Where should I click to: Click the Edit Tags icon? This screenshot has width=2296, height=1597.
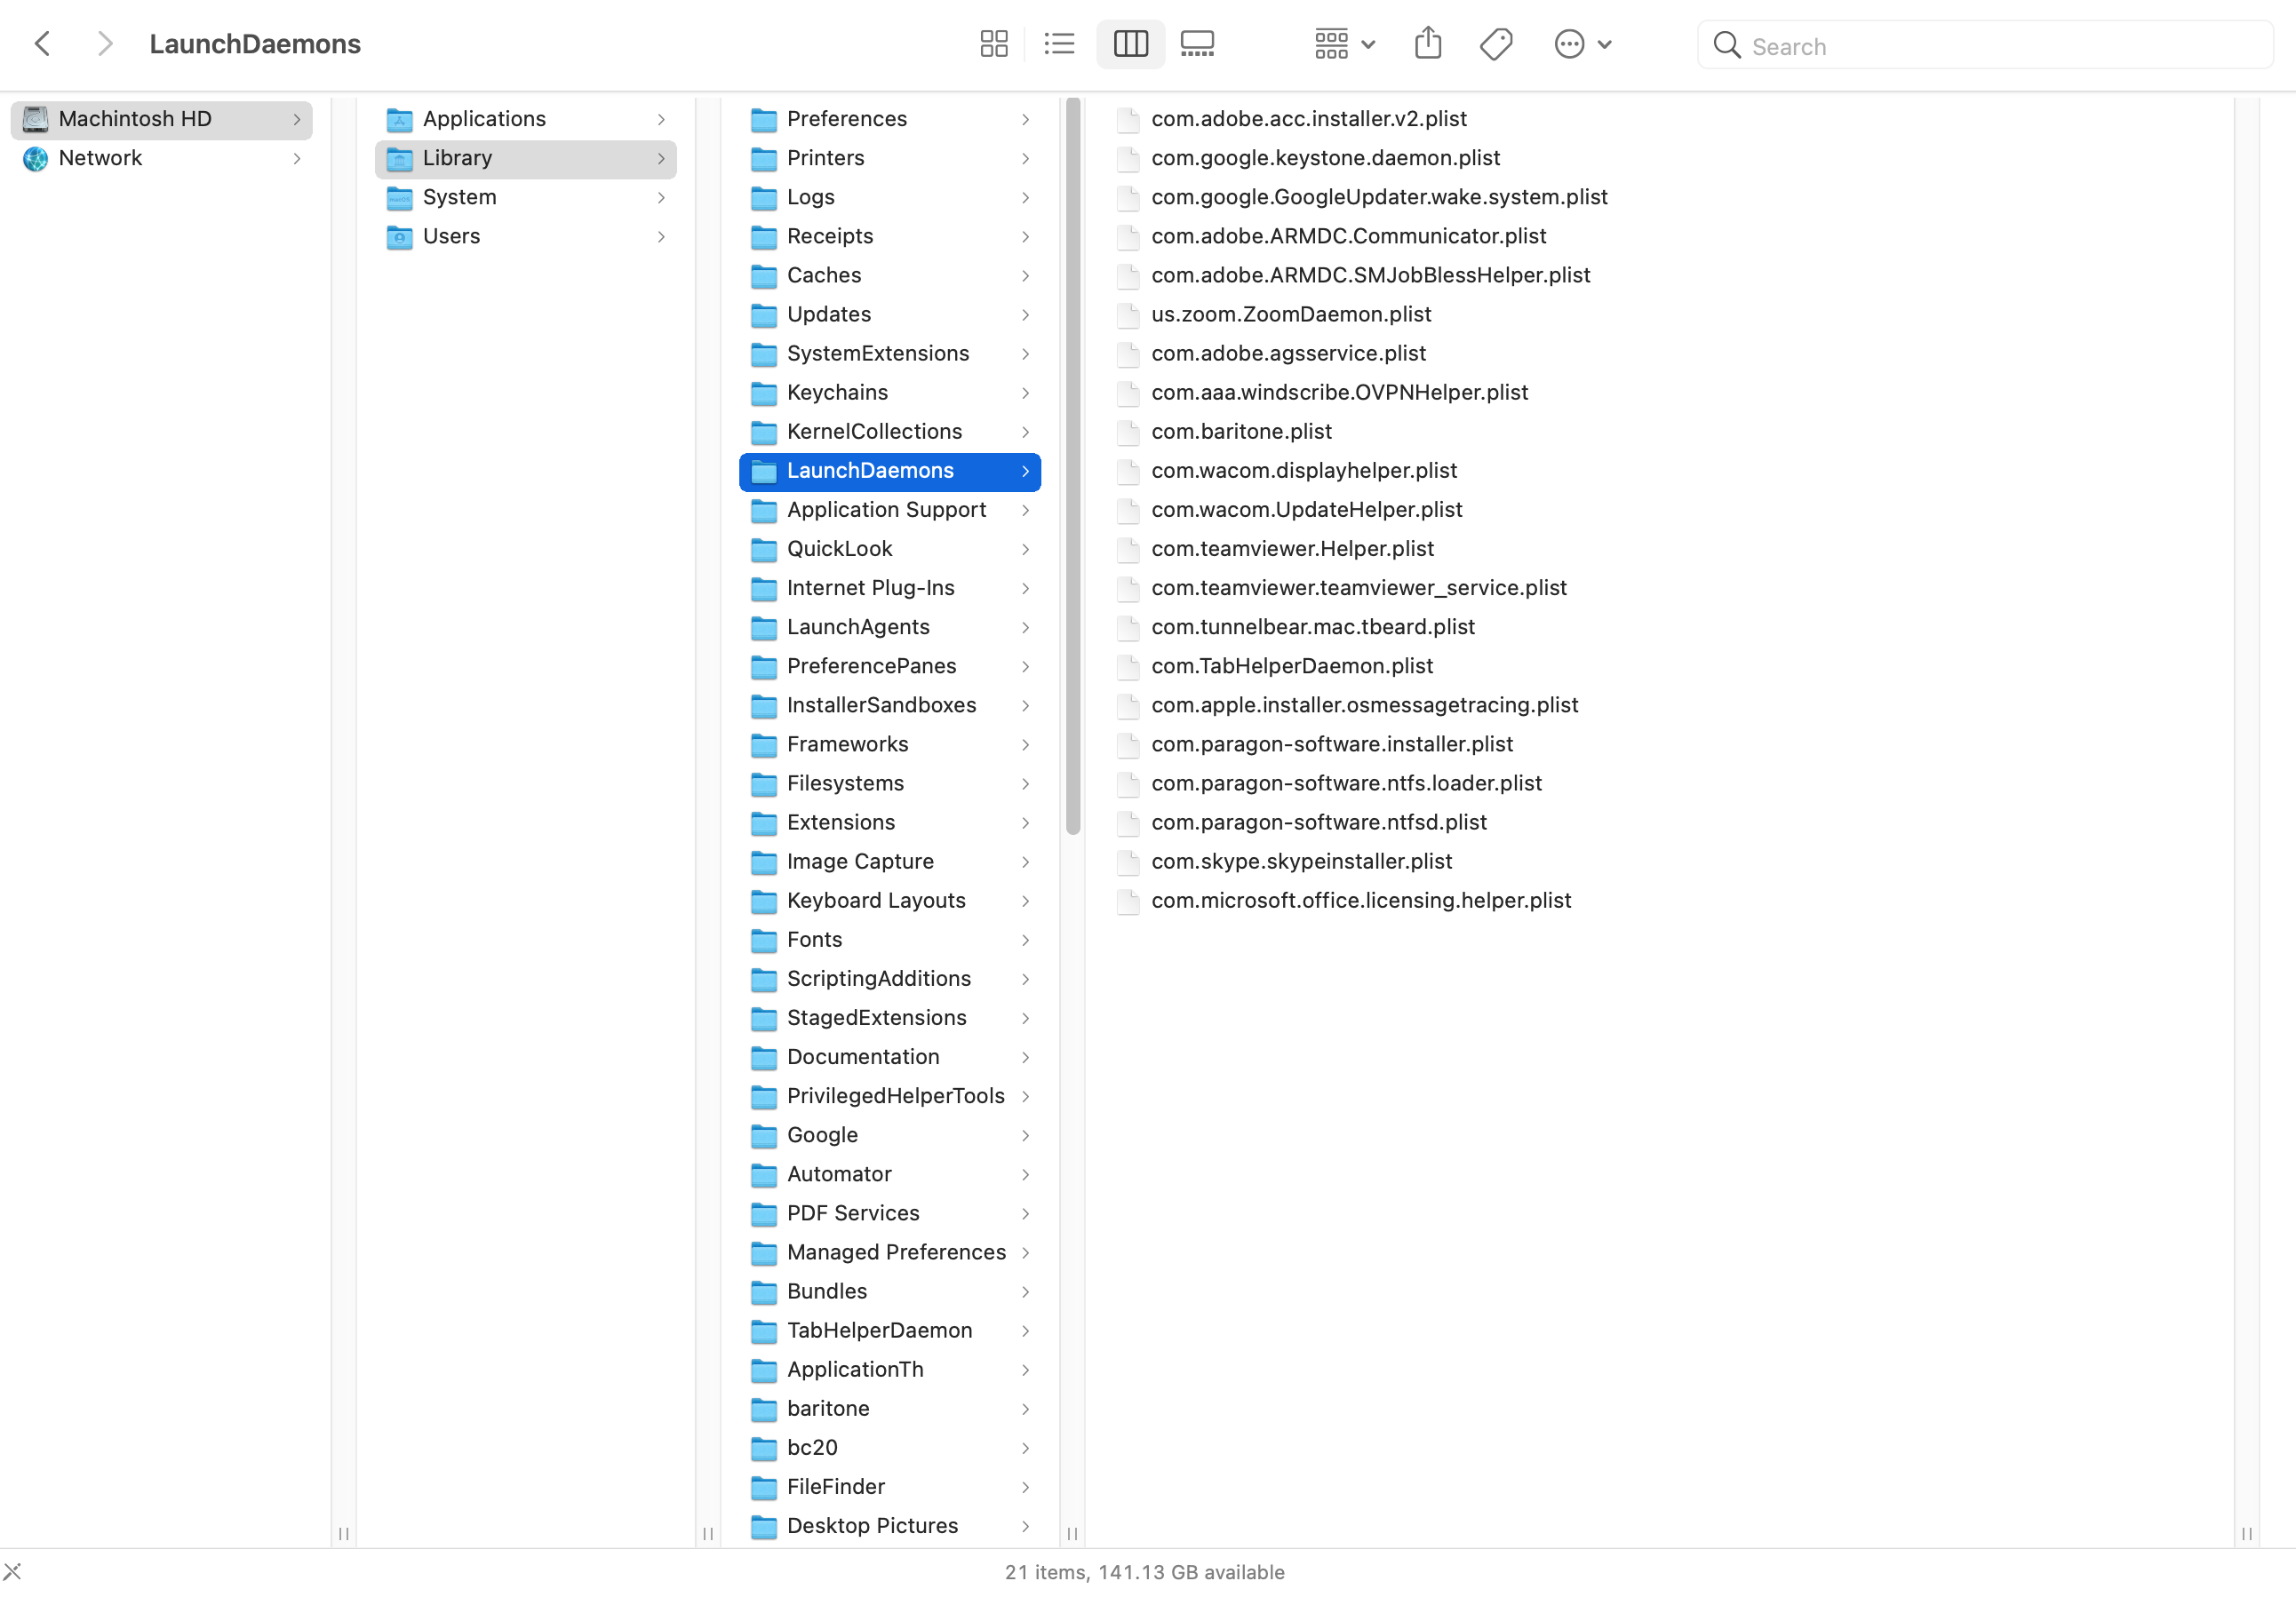1496,44
